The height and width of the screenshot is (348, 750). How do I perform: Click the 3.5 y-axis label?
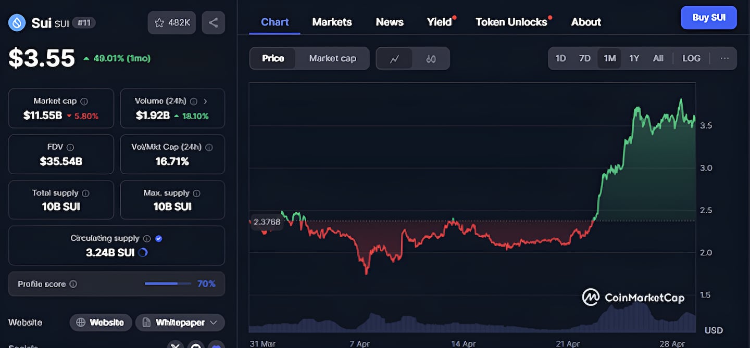706,125
